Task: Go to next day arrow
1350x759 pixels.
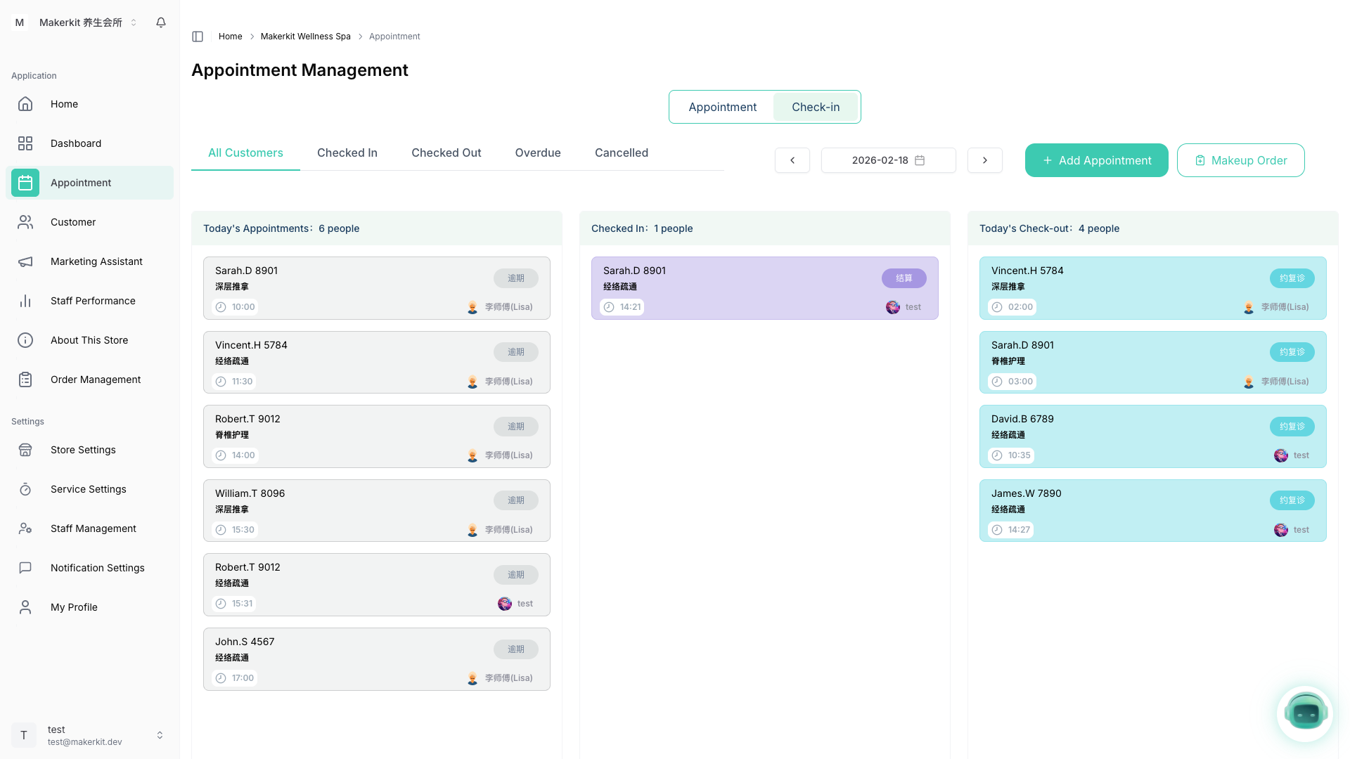Action: pos(984,160)
